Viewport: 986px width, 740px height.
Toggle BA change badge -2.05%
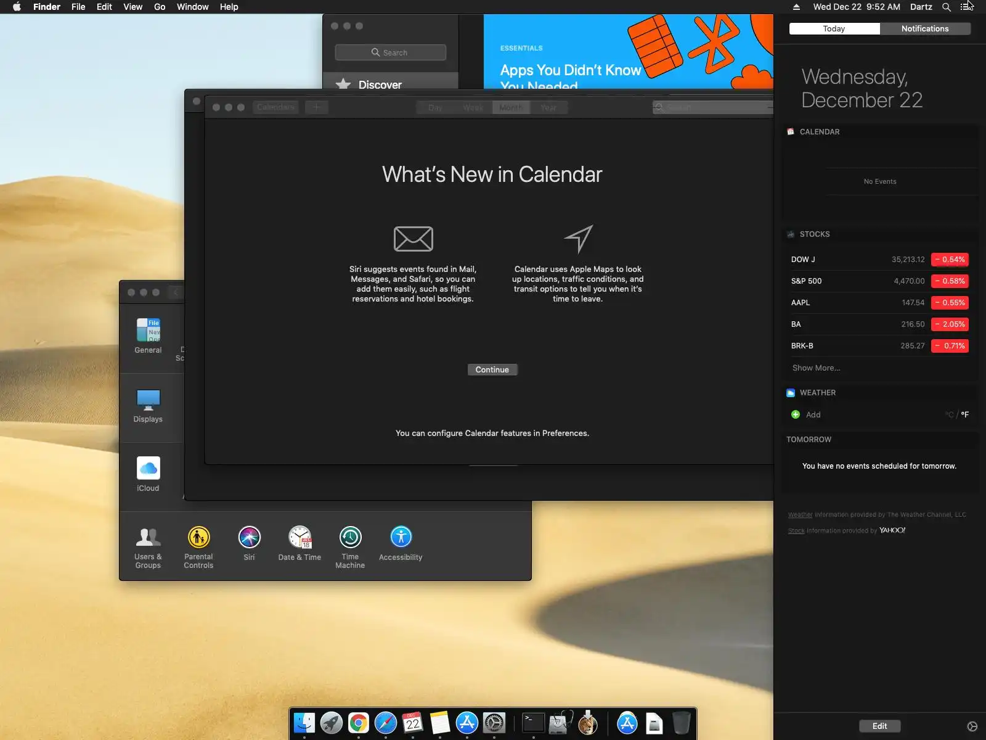click(x=950, y=324)
